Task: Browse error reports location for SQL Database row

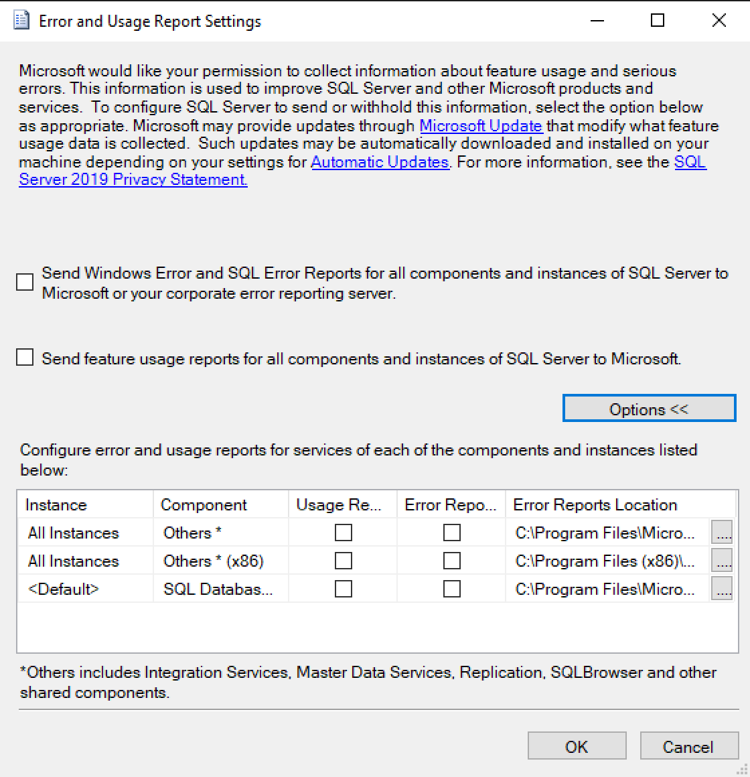Action: (x=721, y=589)
